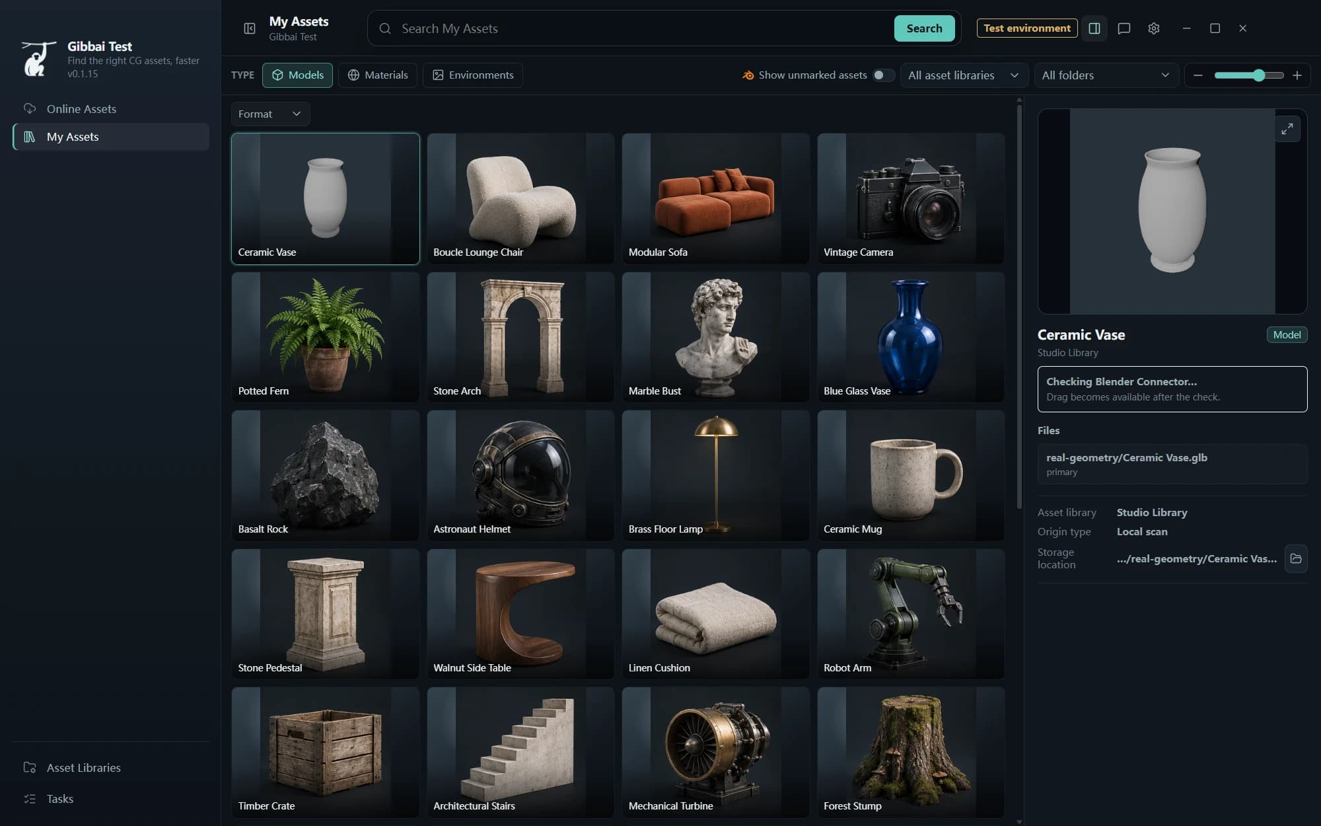The width and height of the screenshot is (1321, 826).
Task: Open the feedback chat icon
Action: (x=1124, y=28)
